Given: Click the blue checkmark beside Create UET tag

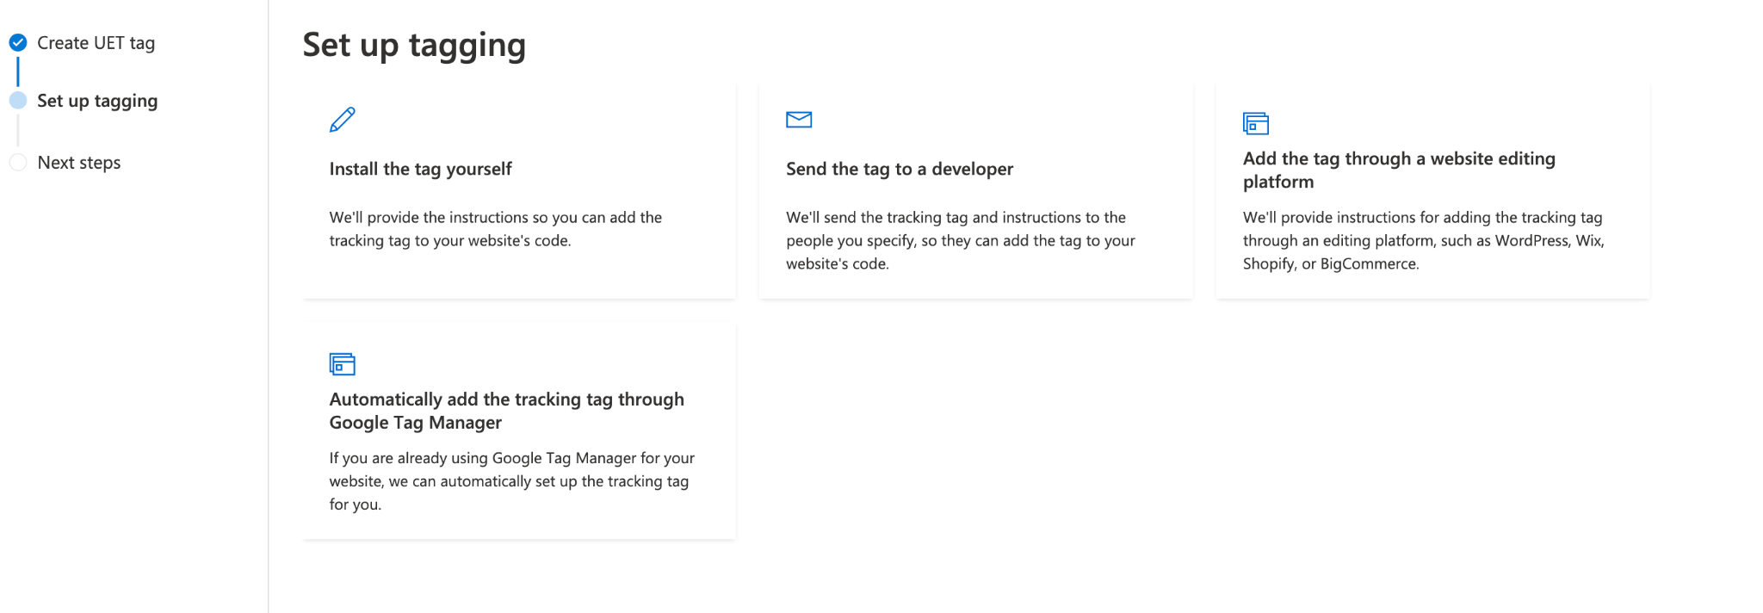Looking at the screenshot, I should tap(18, 42).
